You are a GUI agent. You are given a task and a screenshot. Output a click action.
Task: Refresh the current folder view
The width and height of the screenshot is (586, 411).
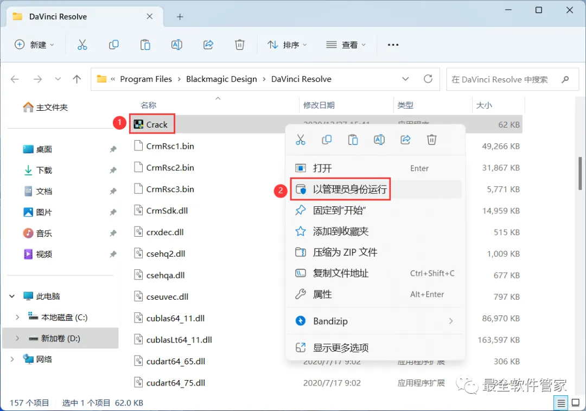428,79
